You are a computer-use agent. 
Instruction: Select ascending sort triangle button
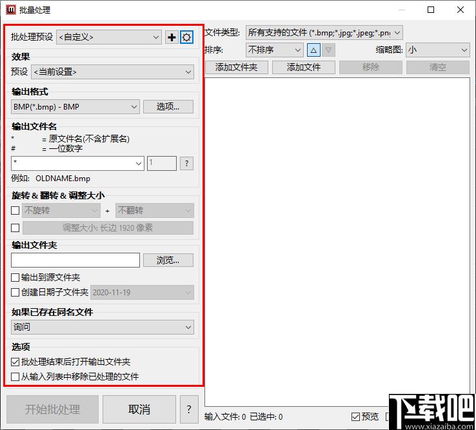pos(313,50)
